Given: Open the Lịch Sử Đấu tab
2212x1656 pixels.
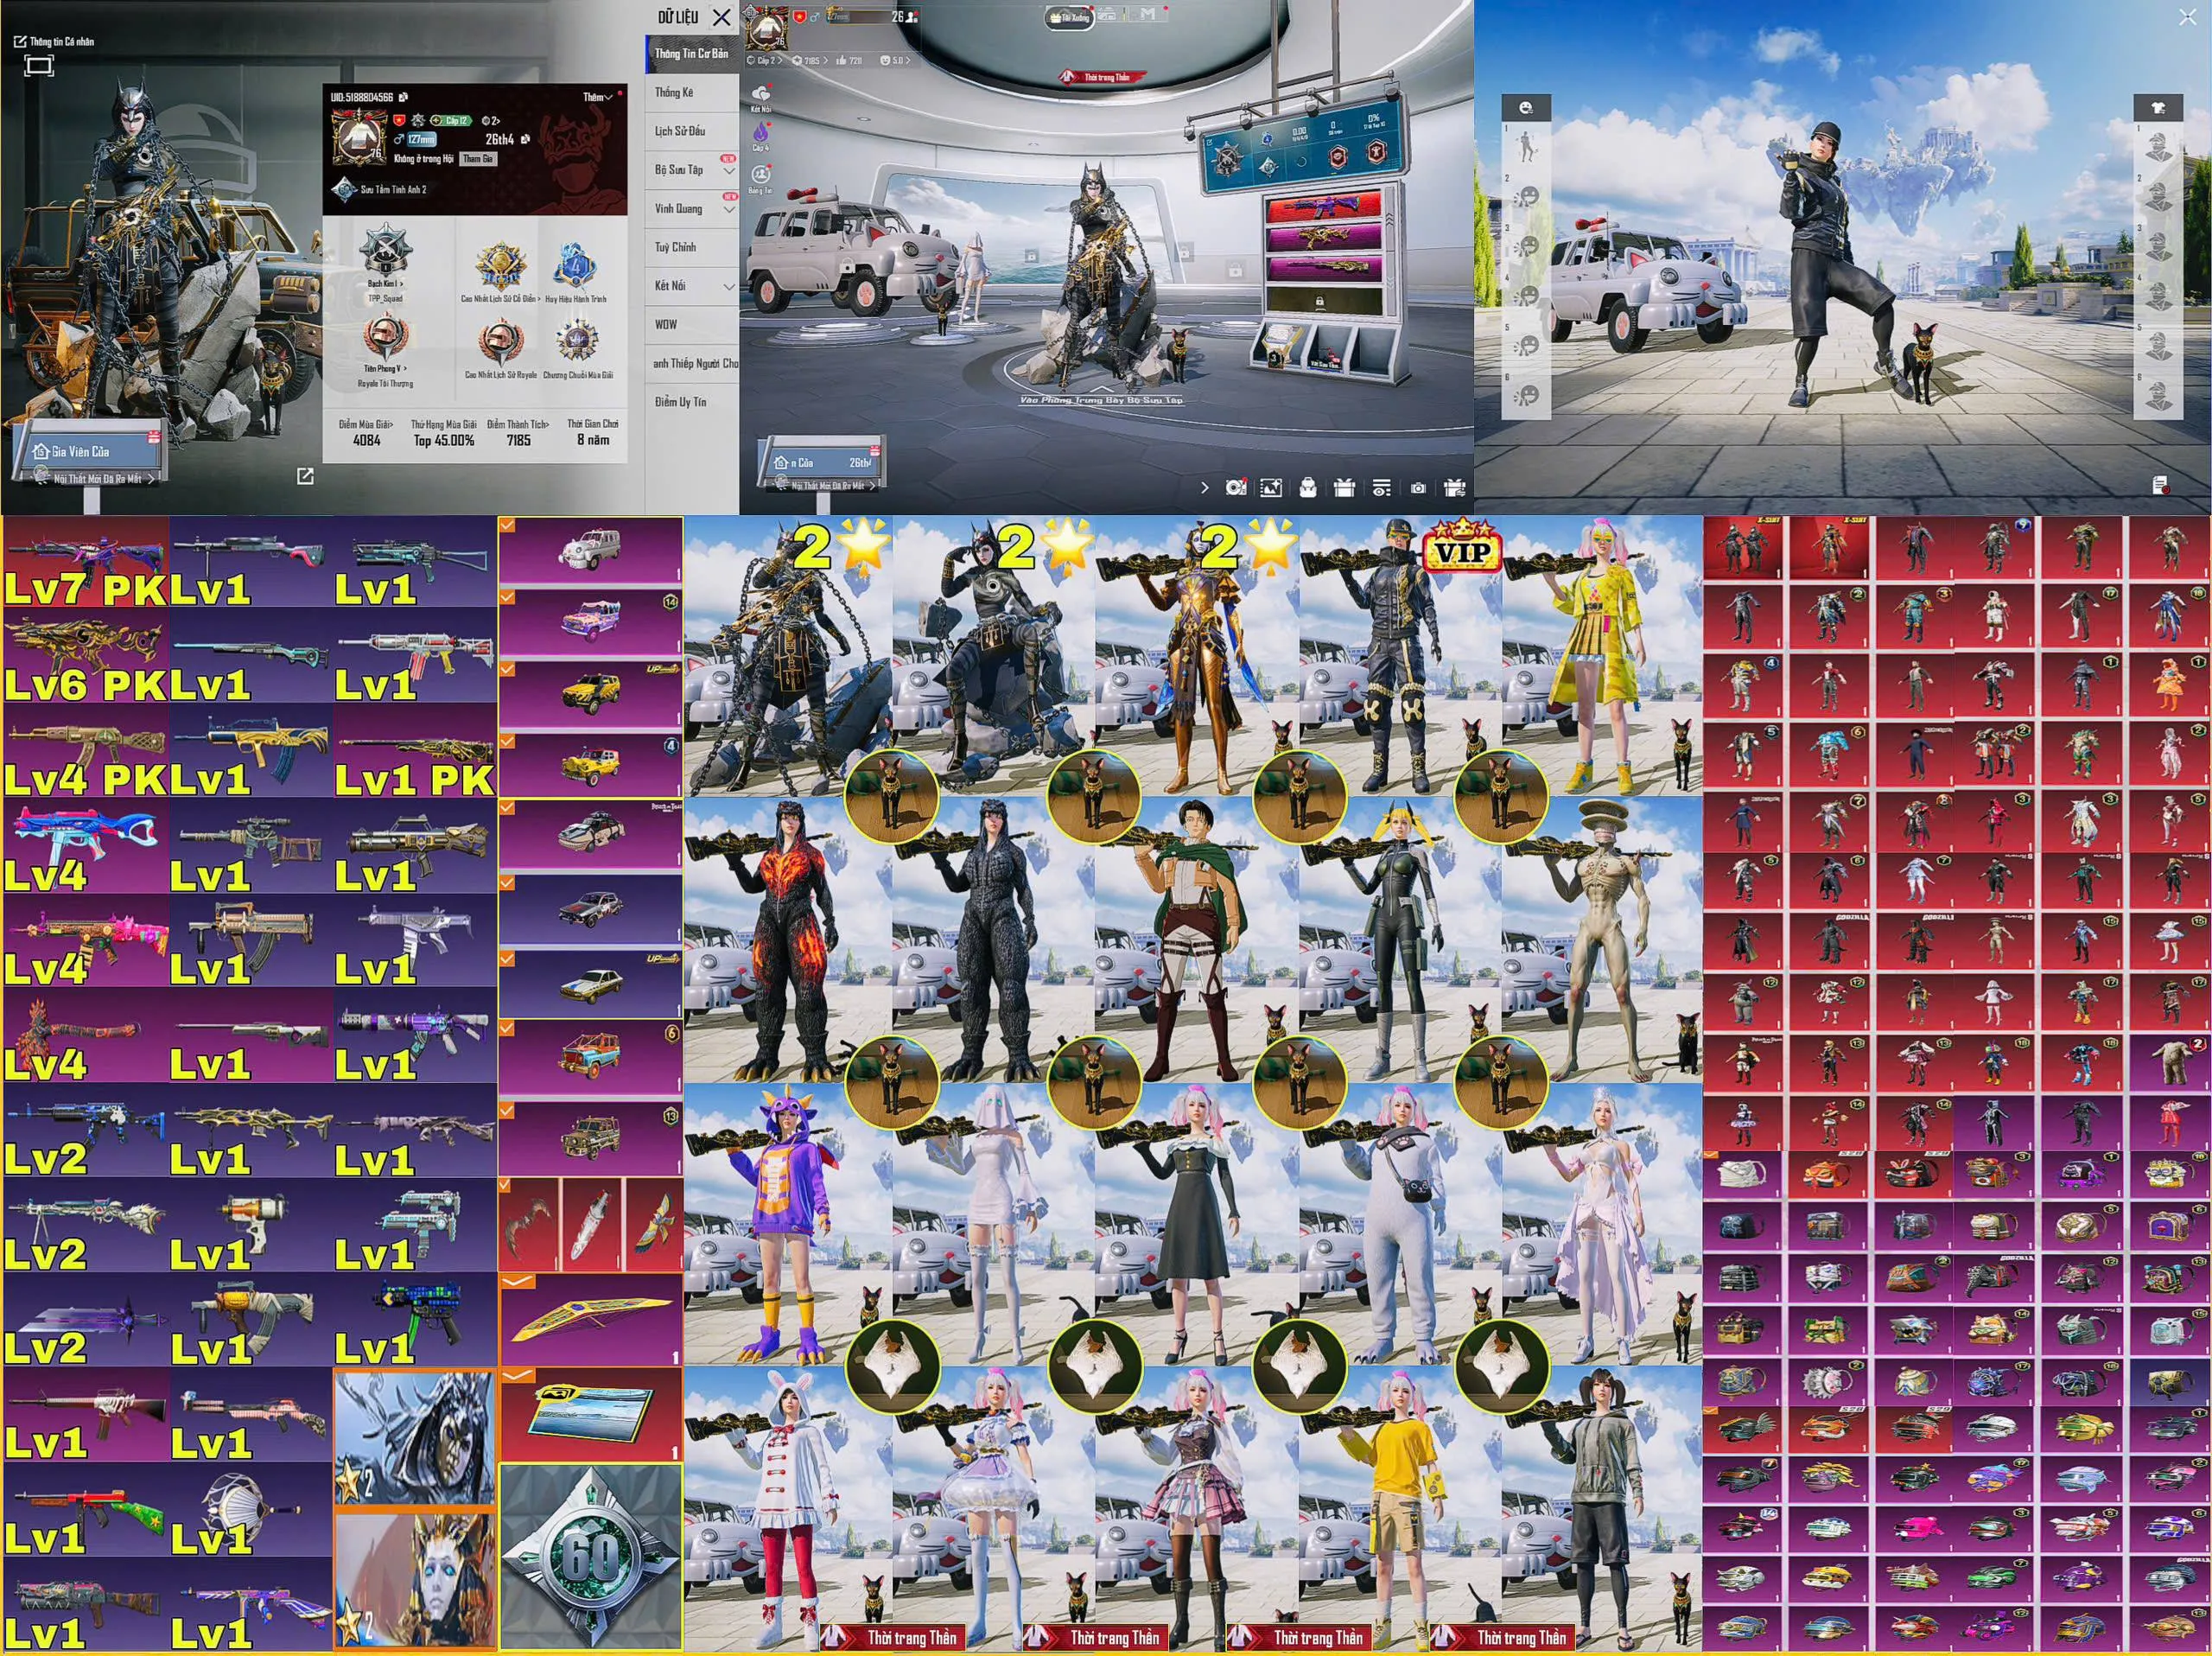Looking at the screenshot, I should tap(691, 131).
